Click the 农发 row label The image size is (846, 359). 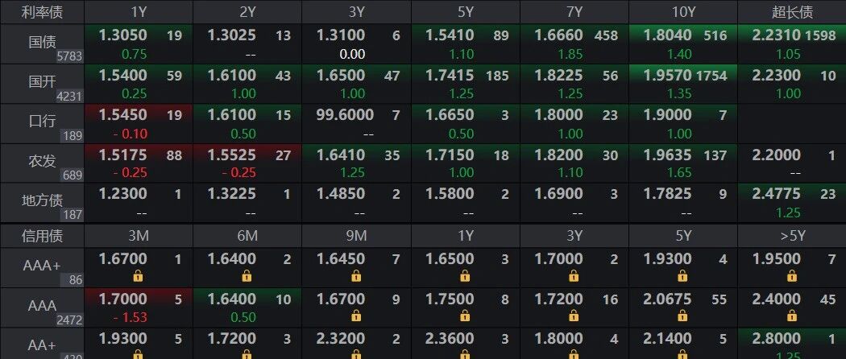tap(42, 162)
